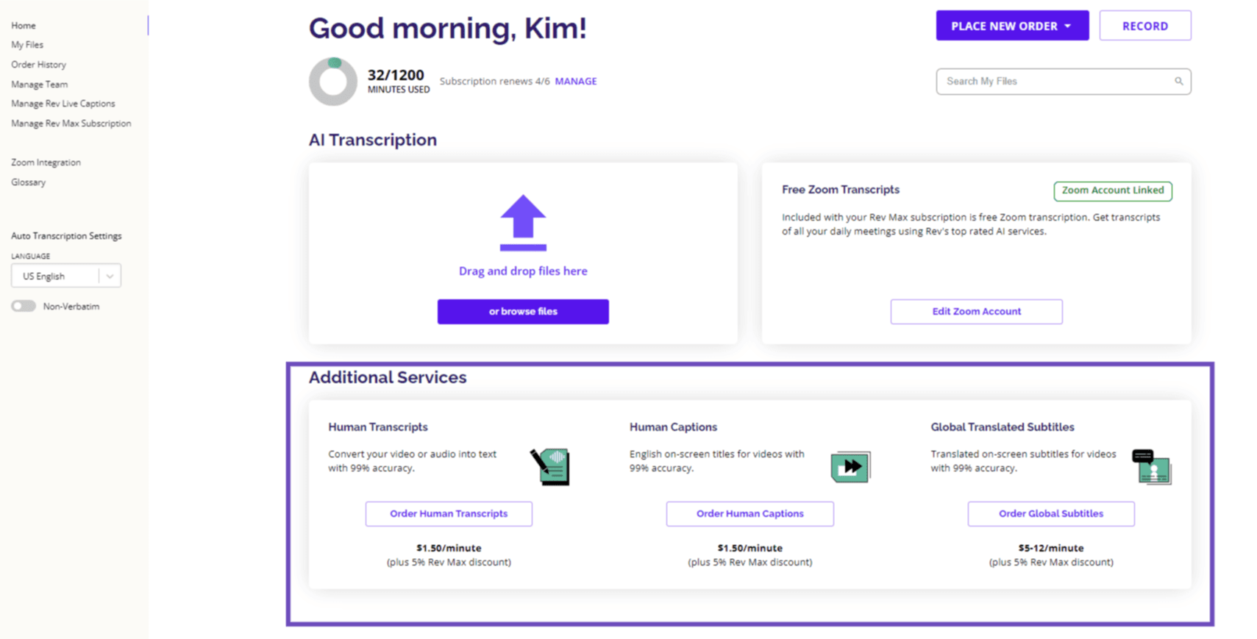Click the minutes used donut chart
This screenshot has width=1257, height=639.
click(x=333, y=82)
